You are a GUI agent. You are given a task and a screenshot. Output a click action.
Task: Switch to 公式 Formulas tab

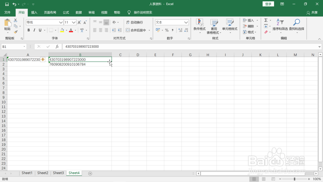coord(66,12)
